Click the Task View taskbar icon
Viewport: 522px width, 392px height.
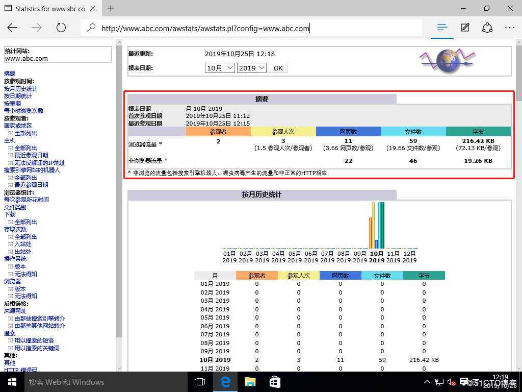(200, 382)
